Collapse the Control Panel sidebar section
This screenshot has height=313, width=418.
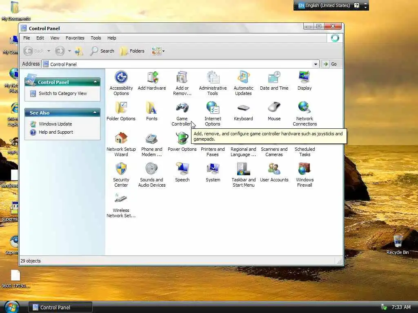(x=95, y=82)
